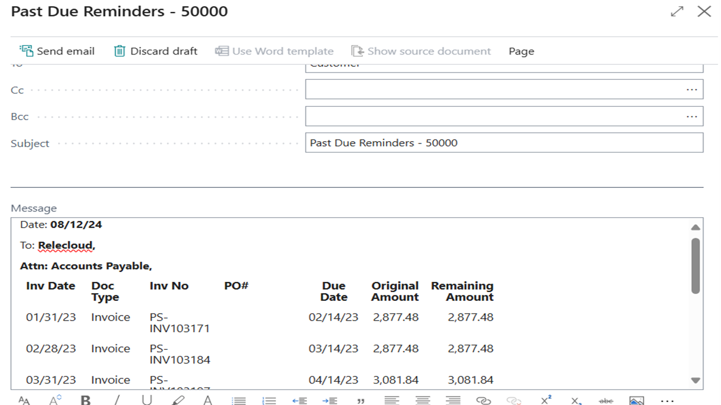Viewport: 721px width, 405px height.
Task: Insert a numbered list
Action: (x=269, y=400)
